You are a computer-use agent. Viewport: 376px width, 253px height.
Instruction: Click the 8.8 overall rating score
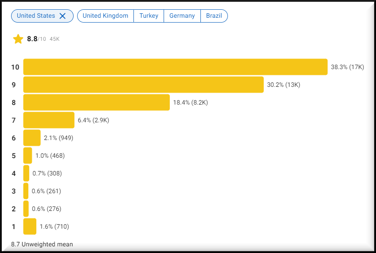[32, 39]
